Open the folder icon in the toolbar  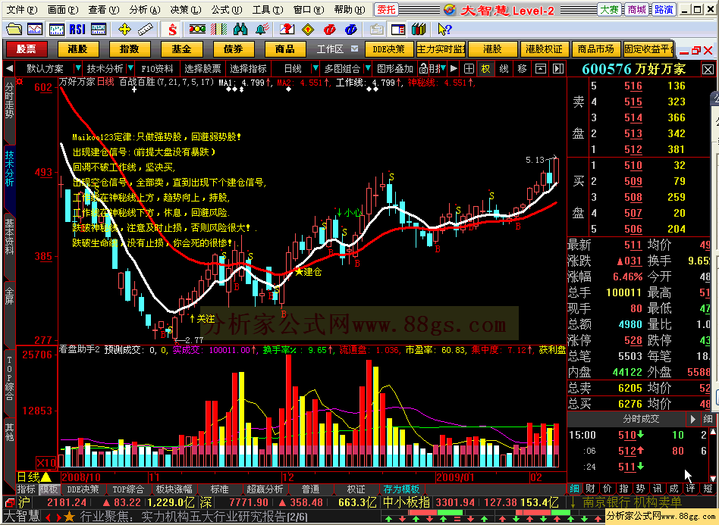(14, 30)
